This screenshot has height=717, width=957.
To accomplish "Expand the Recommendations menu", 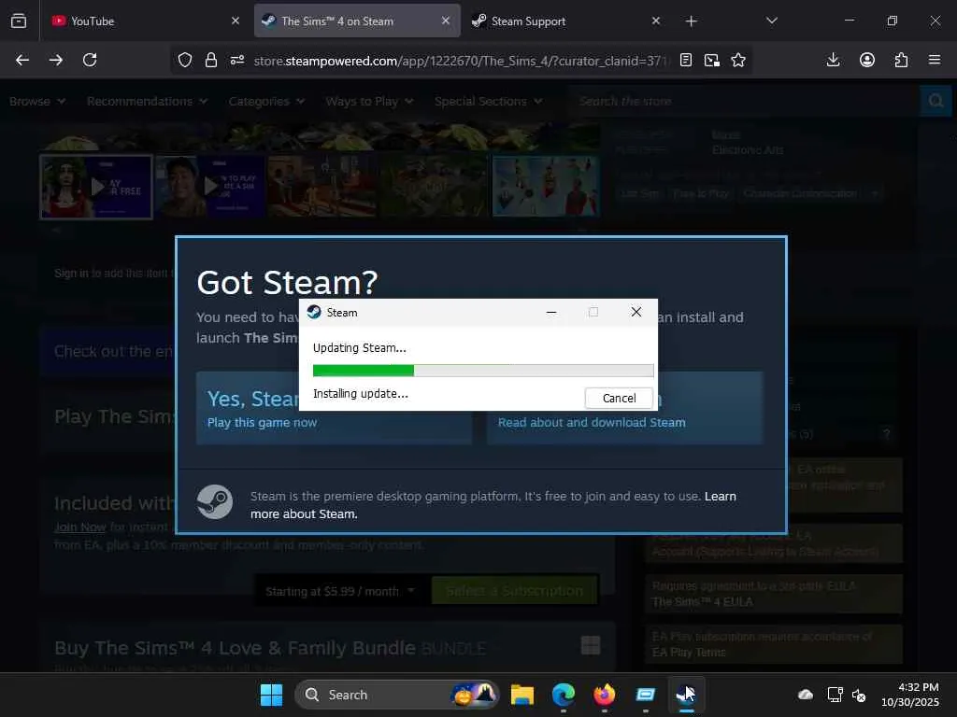I will [147, 101].
